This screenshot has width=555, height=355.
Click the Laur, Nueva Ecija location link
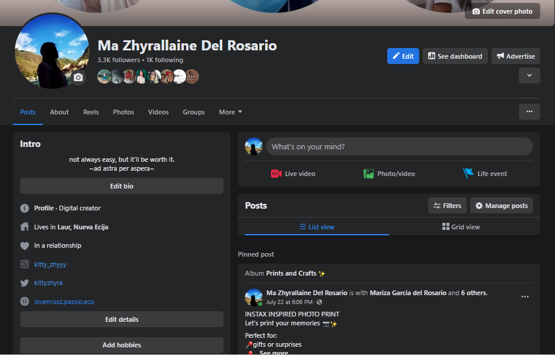83,227
